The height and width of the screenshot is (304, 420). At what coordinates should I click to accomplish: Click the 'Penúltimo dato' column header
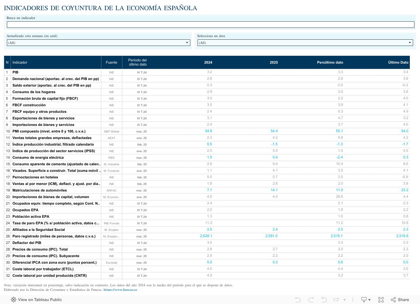coord(330,62)
